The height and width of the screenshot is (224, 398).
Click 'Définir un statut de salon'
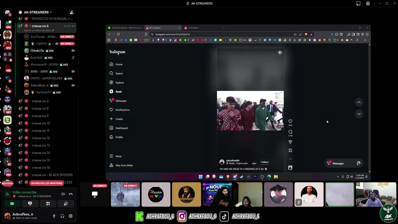(39, 30)
